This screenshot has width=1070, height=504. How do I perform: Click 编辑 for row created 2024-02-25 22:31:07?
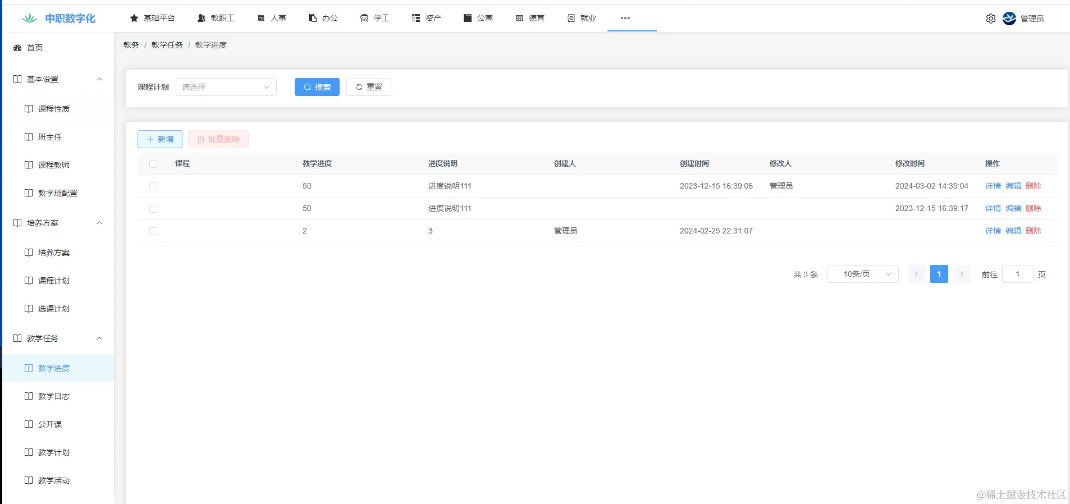click(x=1013, y=231)
